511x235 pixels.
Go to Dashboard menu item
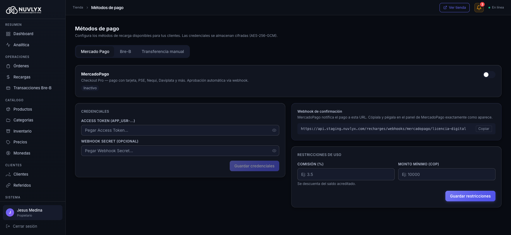(33, 34)
